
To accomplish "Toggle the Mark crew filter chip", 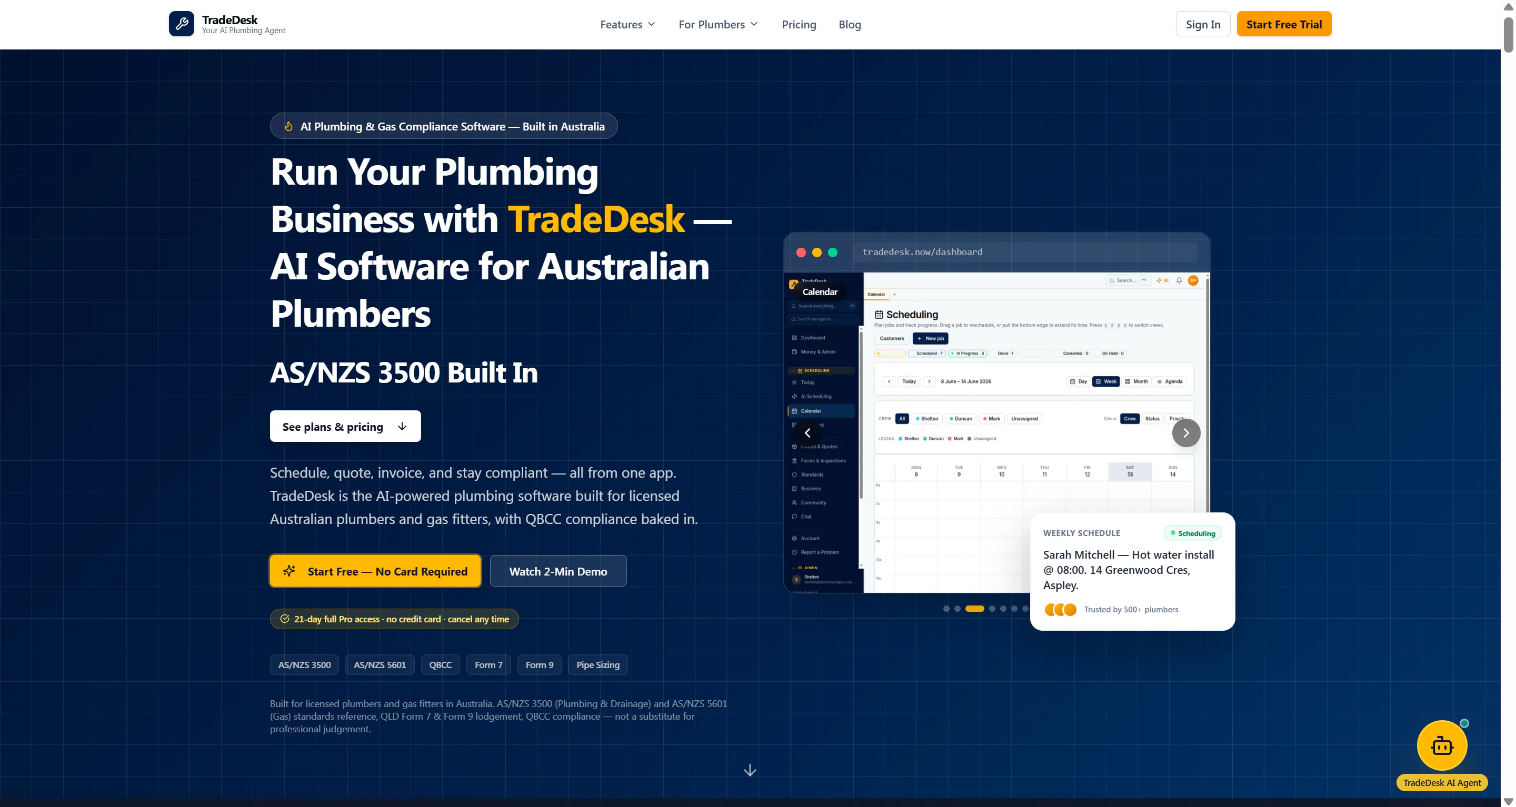I will (992, 419).
